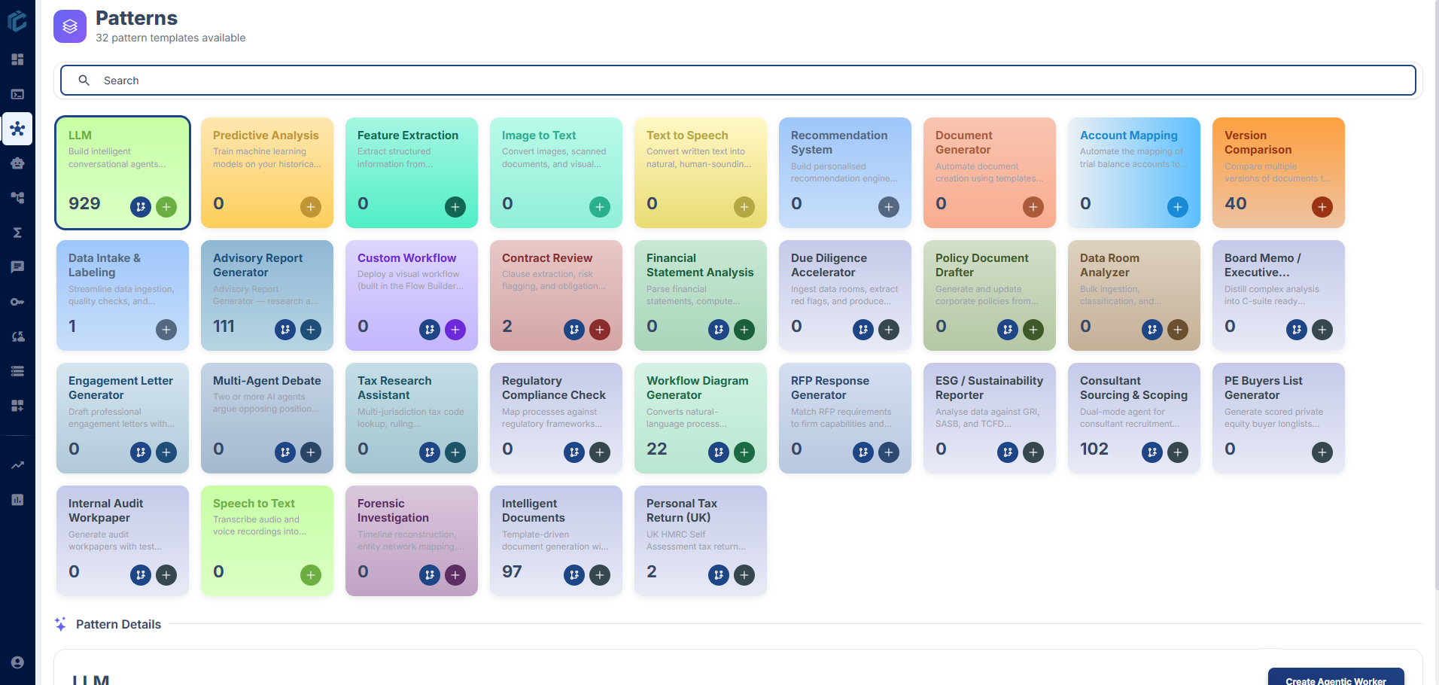Click the magnifier icon in the search bar
Screen dimensions: 1439x685
(84, 81)
